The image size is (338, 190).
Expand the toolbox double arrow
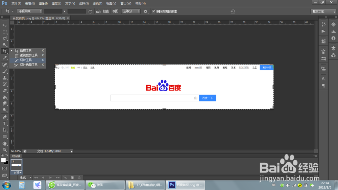[x=2, y=17]
